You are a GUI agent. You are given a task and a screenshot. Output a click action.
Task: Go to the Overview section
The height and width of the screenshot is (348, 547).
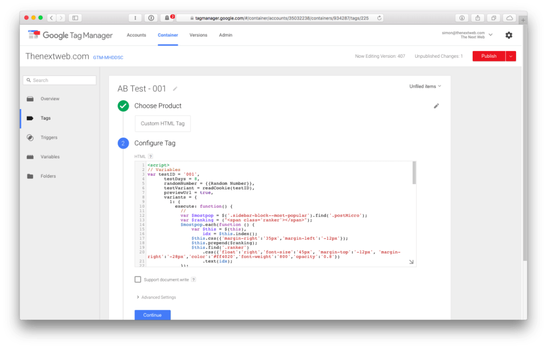(x=50, y=98)
